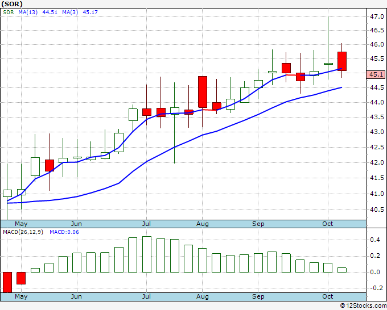Click the -0.2 MACD axis label
Screen dimensions: 387x310
tap(375, 288)
